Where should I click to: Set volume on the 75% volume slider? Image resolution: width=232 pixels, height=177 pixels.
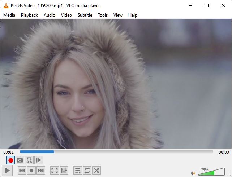[x=211, y=172]
